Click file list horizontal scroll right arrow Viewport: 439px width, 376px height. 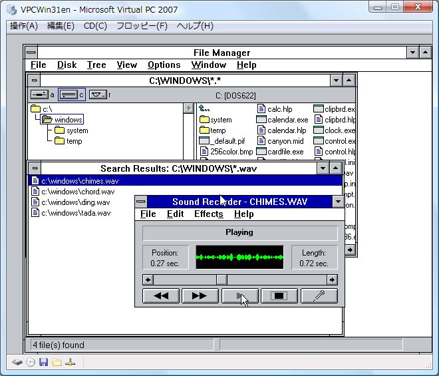coord(350,250)
